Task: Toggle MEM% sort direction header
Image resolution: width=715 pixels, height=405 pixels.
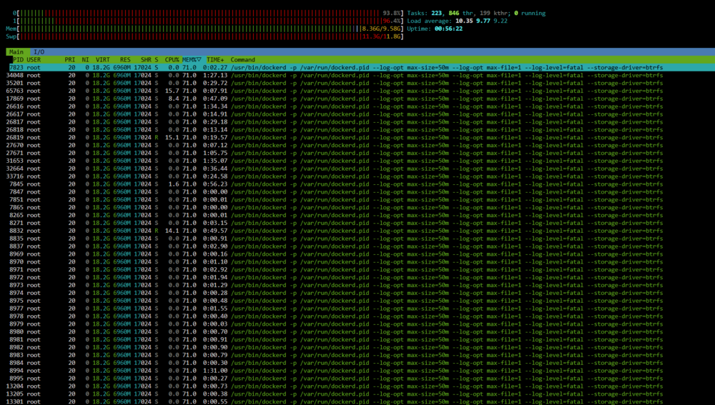Action: [192, 60]
